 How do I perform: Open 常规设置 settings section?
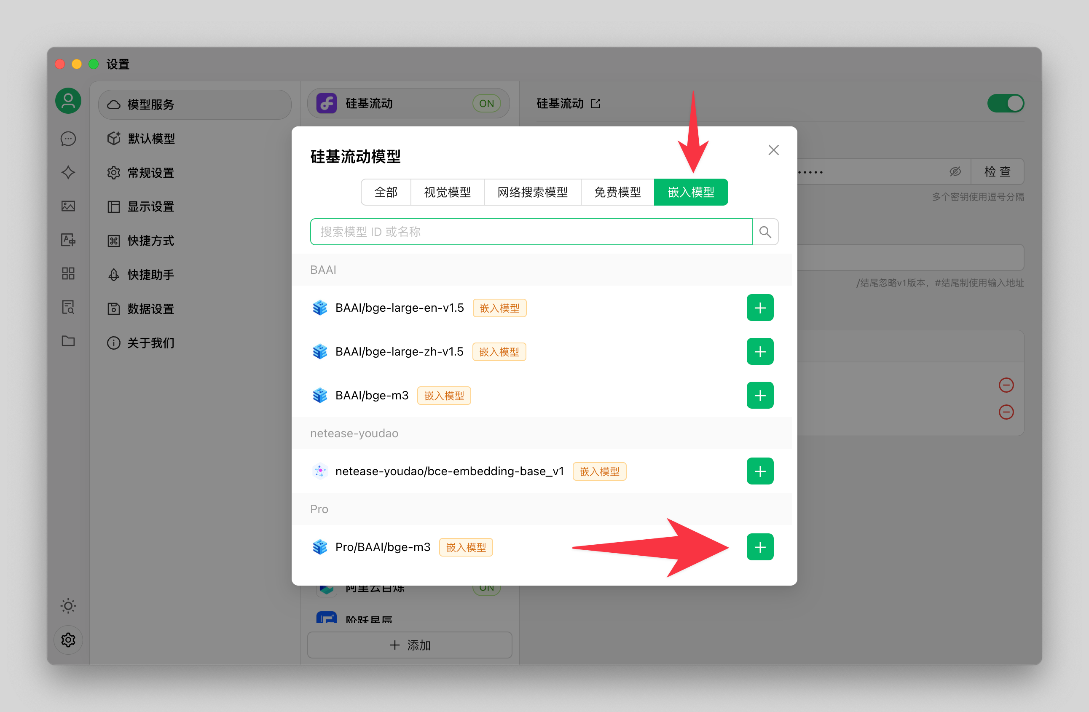(x=194, y=172)
